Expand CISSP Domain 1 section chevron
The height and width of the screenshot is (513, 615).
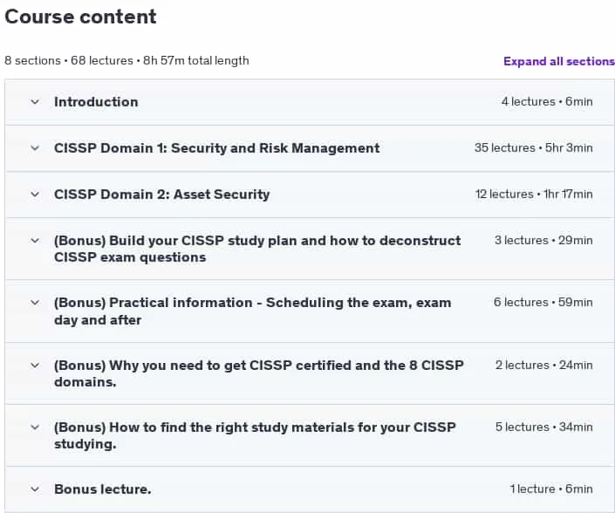pos(35,148)
